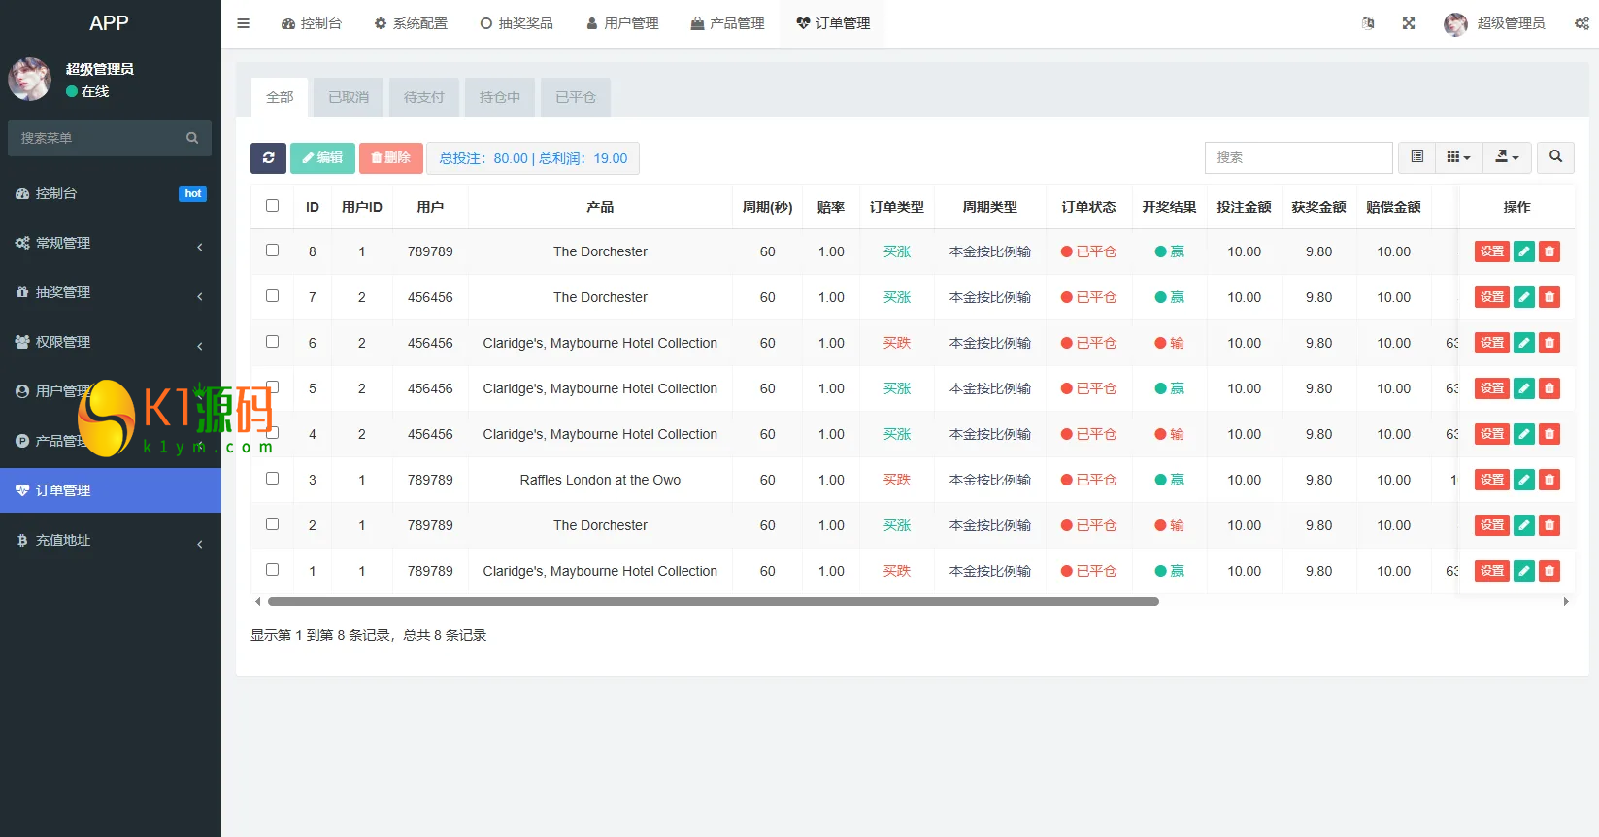This screenshot has height=837, width=1599.
Task: Toggle the sidebar hamburger menu icon
Action: click(244, 23)
